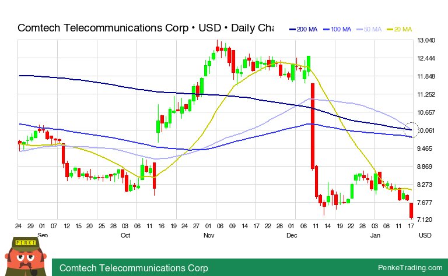Image resolution: width=448 pixels, height=276 pixels.
Task: Click the large red candlestick in mid-December
Action: (x=313, y=126)
